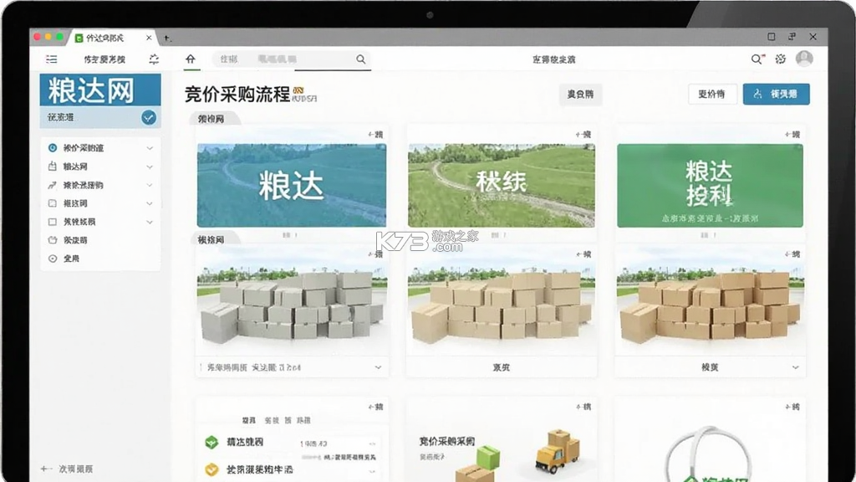856x482 pixels.
Task: Close the active browser tab with X
Action: pos(149,38)
